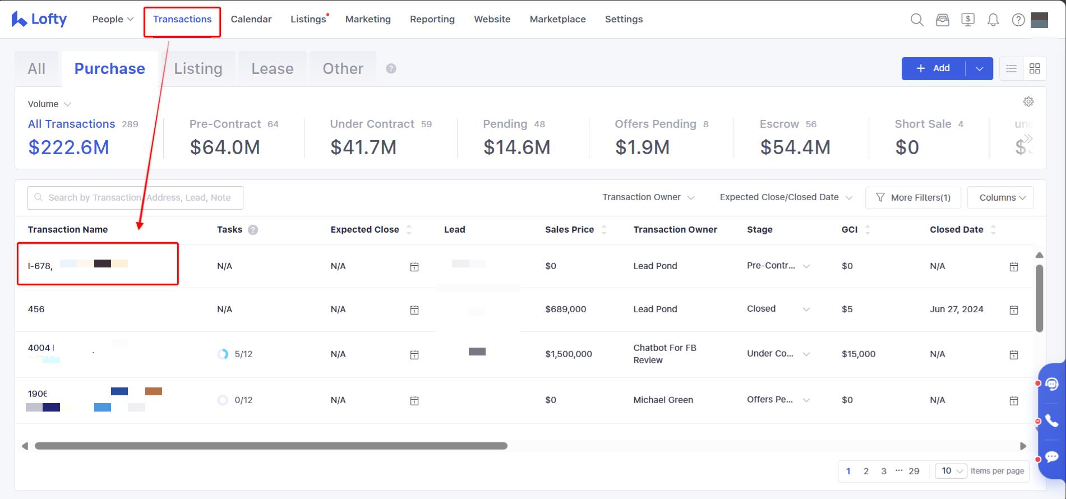
Task: Open the items per page selector
Action: [x=952, y=471]
